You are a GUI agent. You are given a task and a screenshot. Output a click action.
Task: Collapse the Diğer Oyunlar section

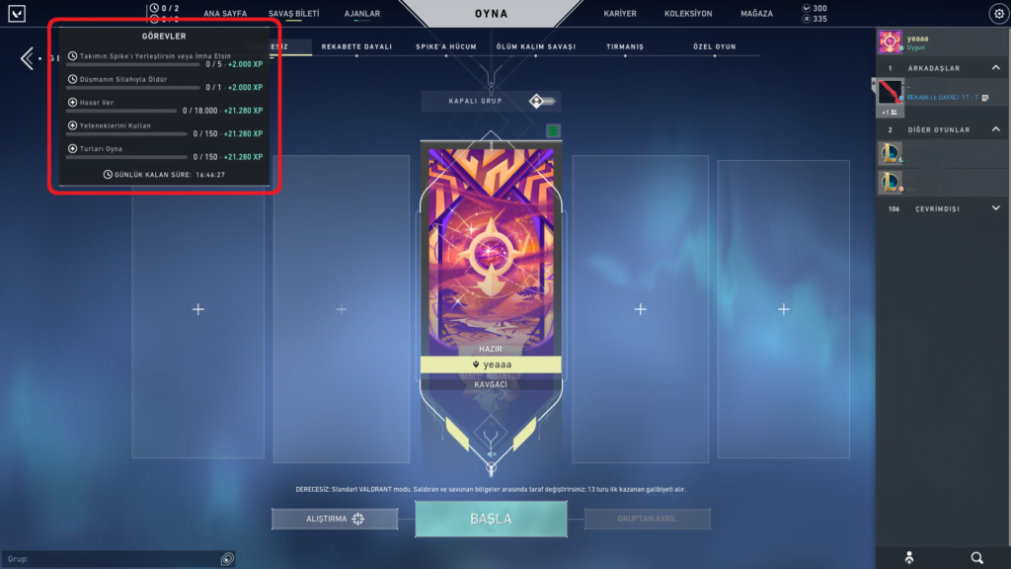[995, 129]
